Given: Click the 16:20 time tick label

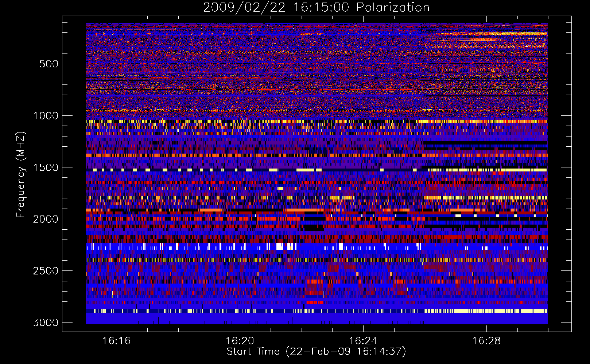Looking at the screenshot, I should coord(240,341).
